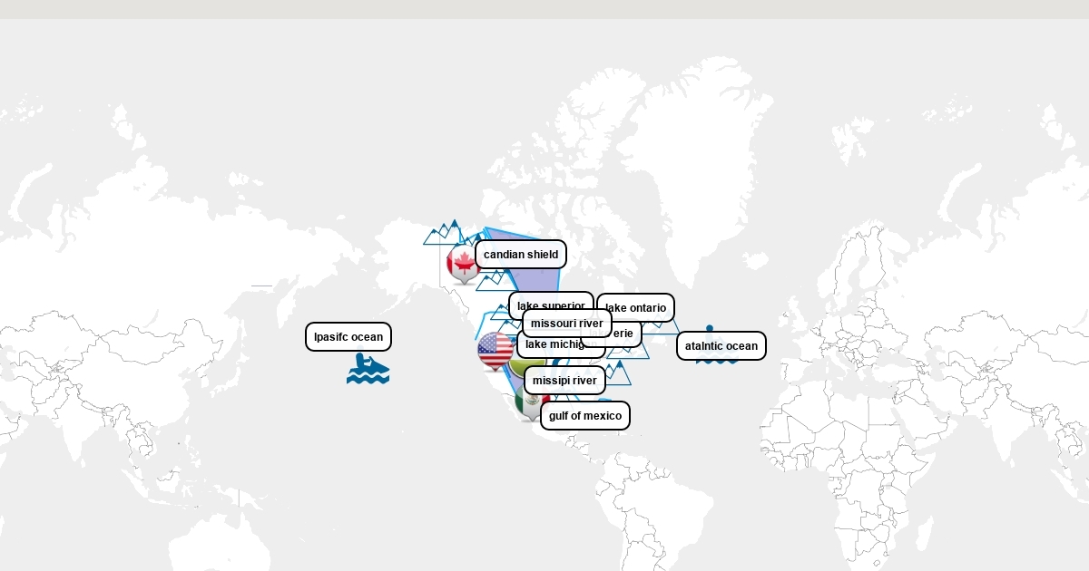Click the Mexico flag map marker
Screen dimensions: 1089x571
530,402
